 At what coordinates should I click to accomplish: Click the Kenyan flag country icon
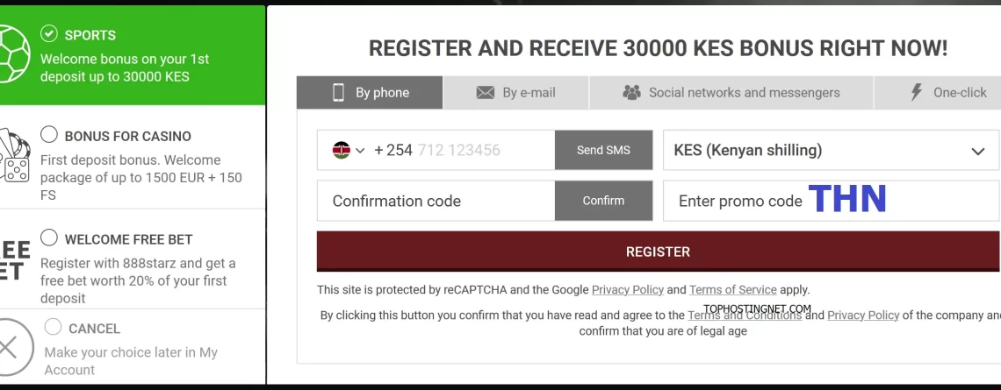point(341,151)
